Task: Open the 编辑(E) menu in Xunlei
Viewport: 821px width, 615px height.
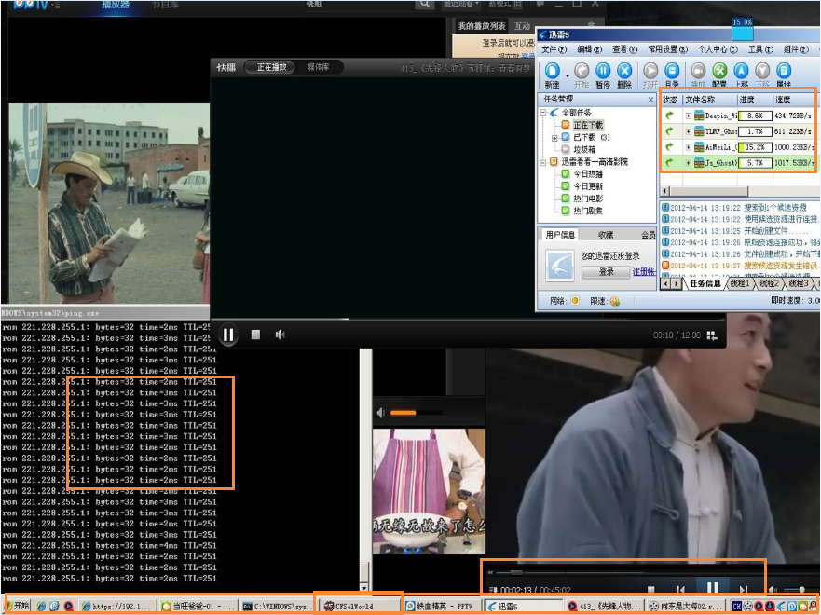Action: pos(590,49)
